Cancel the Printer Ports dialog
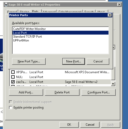 point(98,61)
